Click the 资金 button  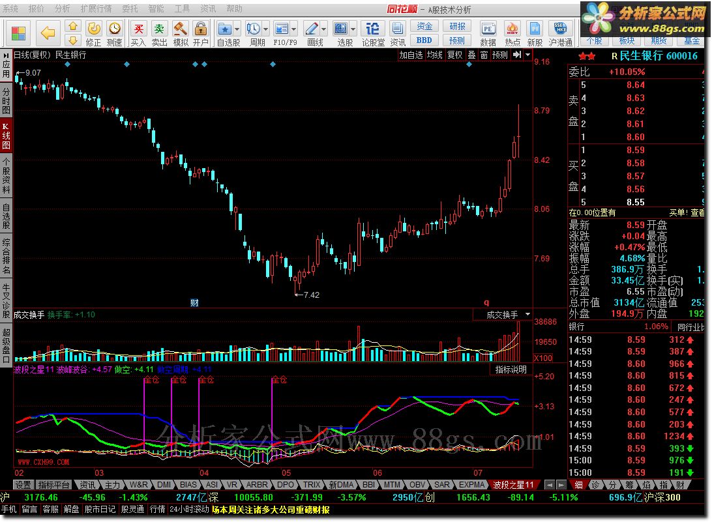coord(424,26)
